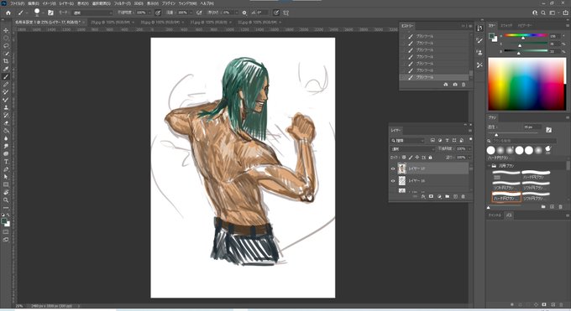Create new group via Layers panel folder icon
The width and height of the screenshot is (571, 311).
coord(448,196)
